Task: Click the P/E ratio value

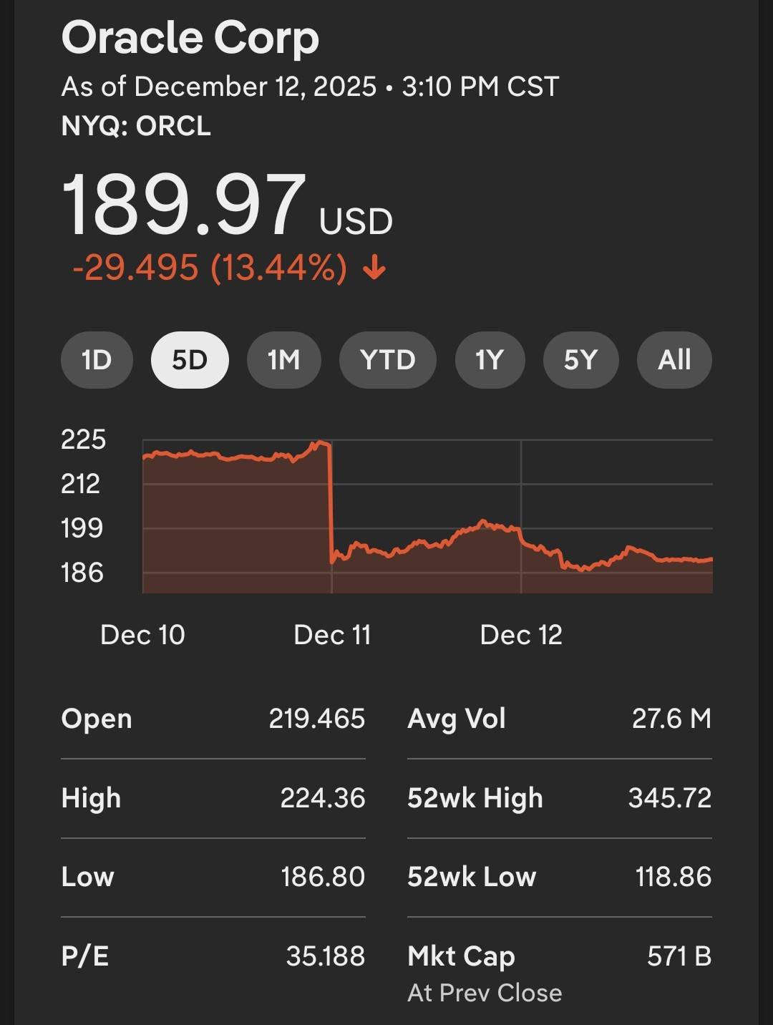Action: click(x=326, y=956)
